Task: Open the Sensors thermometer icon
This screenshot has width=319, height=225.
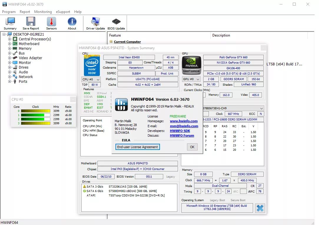Action: (x=51, y=21)
